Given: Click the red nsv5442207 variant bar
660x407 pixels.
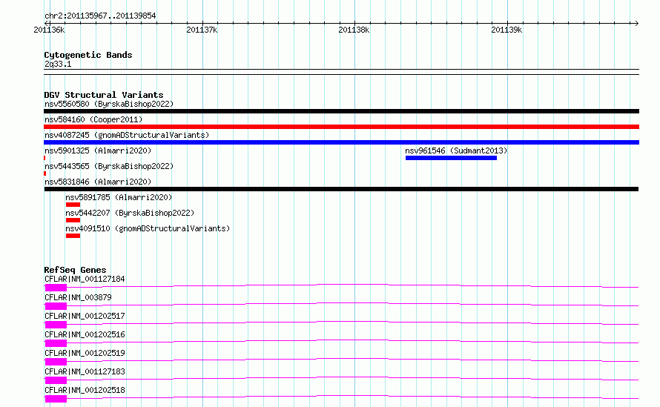Looking at the screenshot, I should point(73,220).
